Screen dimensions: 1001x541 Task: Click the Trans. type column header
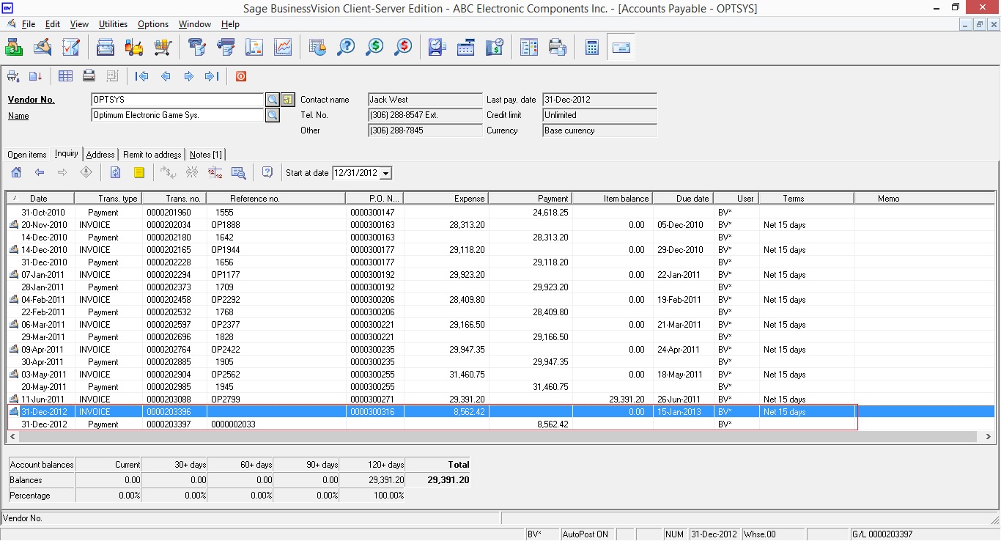(108, 199)
